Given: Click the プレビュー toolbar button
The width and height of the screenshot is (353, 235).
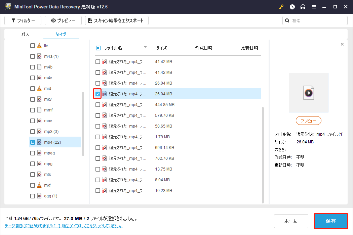Looking at the screenshot, I should coord(63,20).
